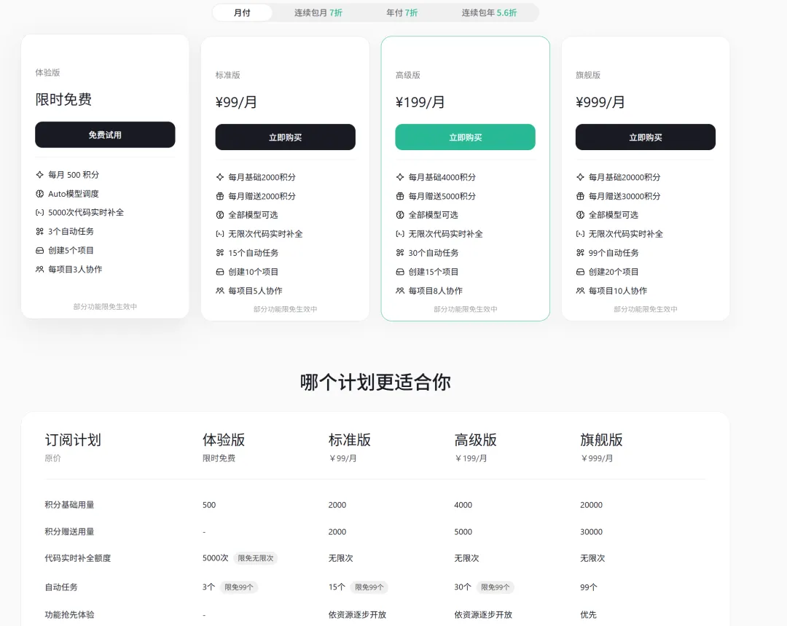The width and height of the screenshot is (787, 626).
Task: Purchase the ¥999/月 旗舰版 plan
Action: 646,137
